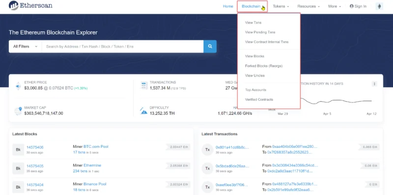Screen dimensions: 393x195
Task: Open transaction 0xeef0ee3bf7f06
Action: 231,185
